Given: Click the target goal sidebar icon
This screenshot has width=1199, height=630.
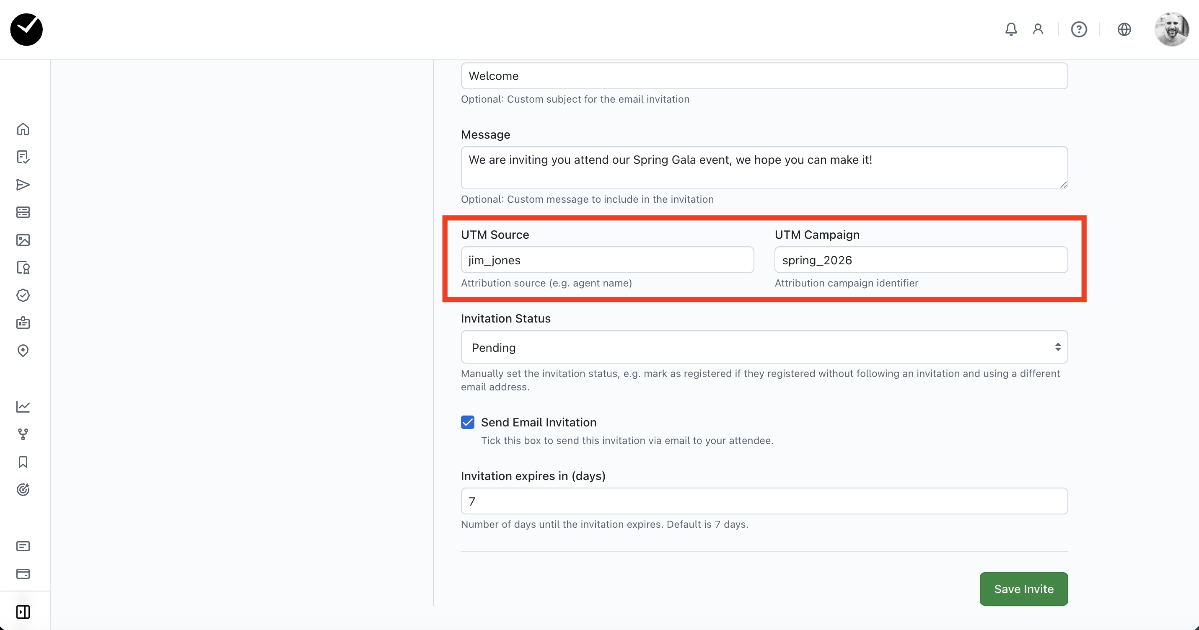Looking at the screenshot, I should pyautogui.click(x=23, y=490).
